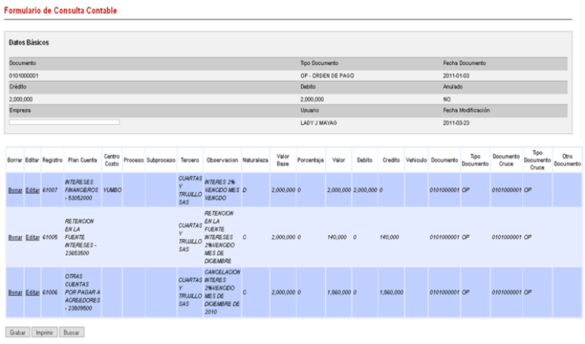Click the Valor Base column header
This screenshot has width=585, height=344.
coord(281,159)
